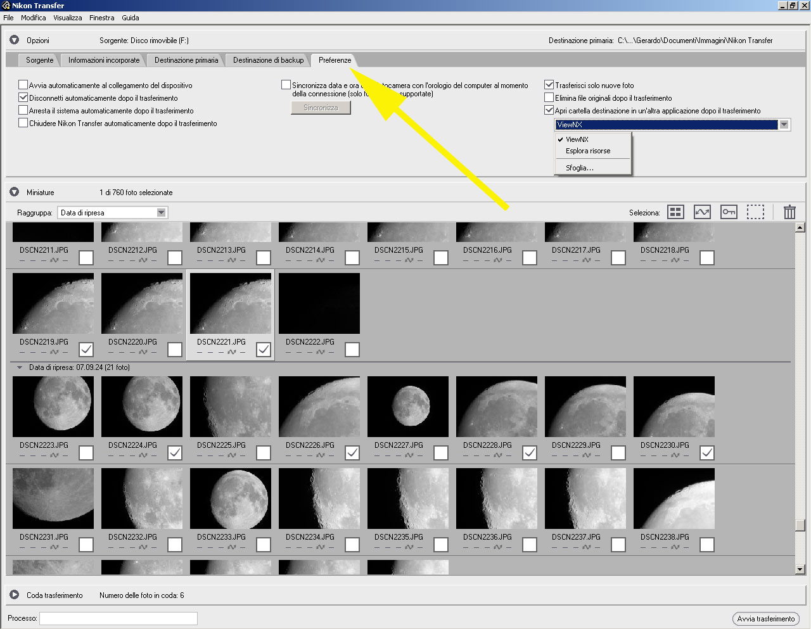Viewport: 811px width, 629px height.
Task: Open the Finestra menu
Action: pos(102,18)
